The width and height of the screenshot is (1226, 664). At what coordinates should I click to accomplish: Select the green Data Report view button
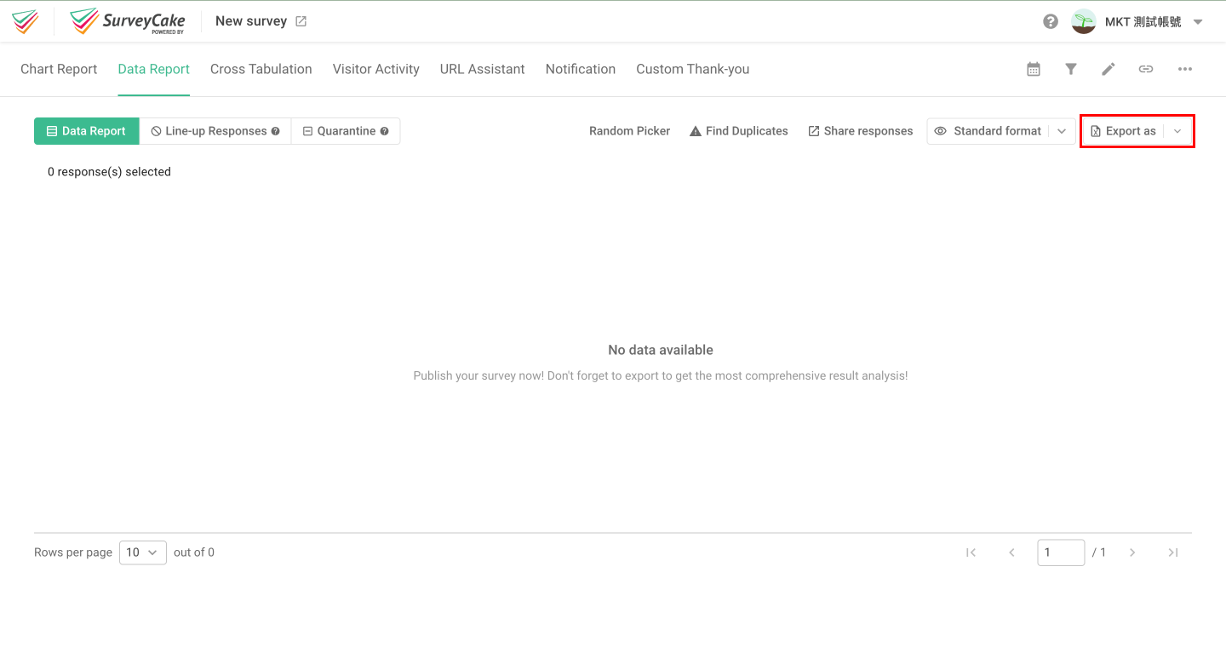click(x=87, y=131)
